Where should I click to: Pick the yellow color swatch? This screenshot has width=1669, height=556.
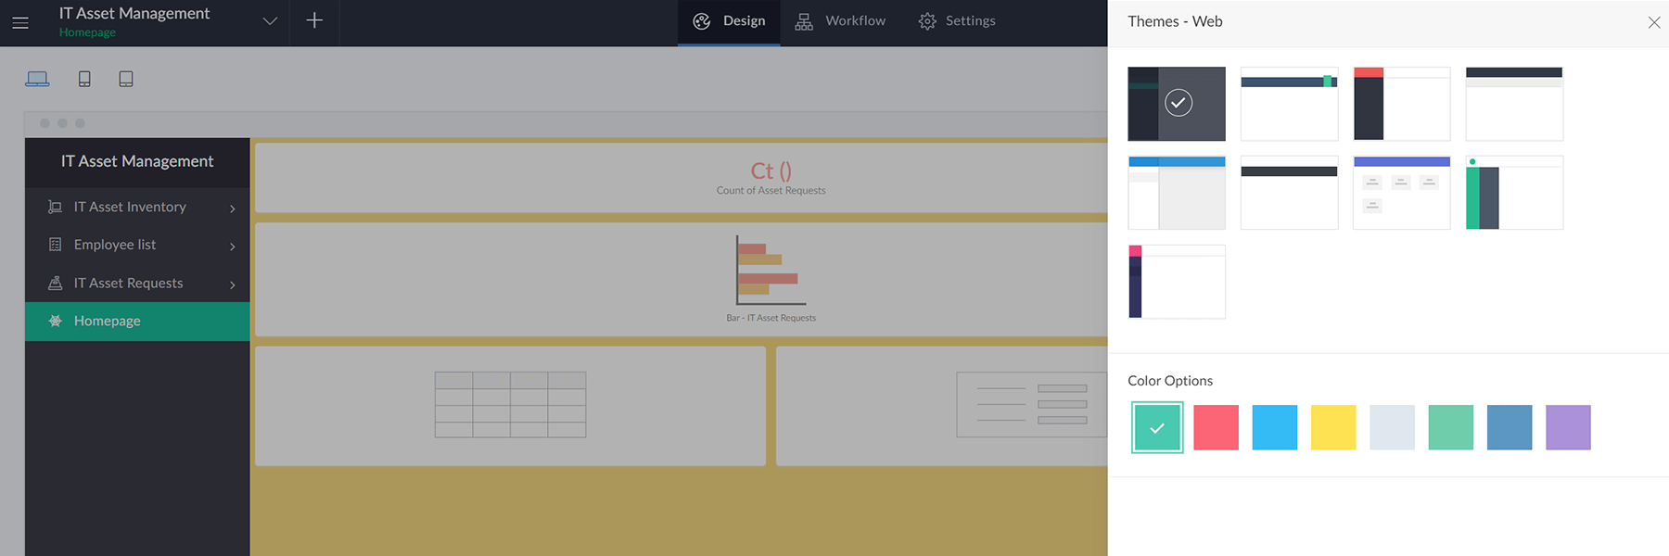[x=1333, y=427]
